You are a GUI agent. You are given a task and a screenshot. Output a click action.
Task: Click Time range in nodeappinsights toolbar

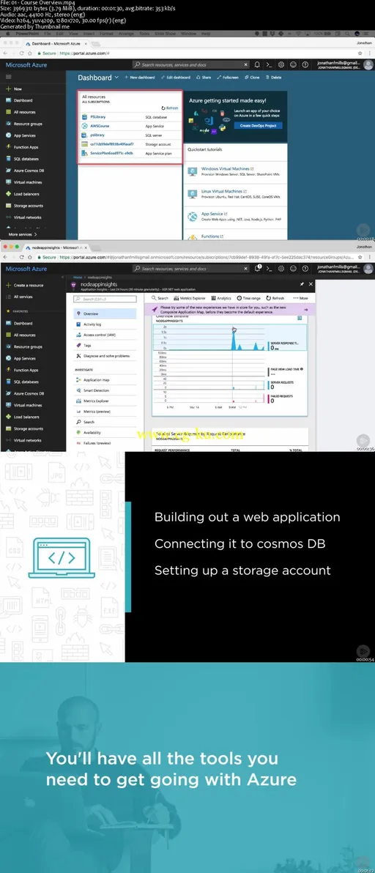pos(249,298)
